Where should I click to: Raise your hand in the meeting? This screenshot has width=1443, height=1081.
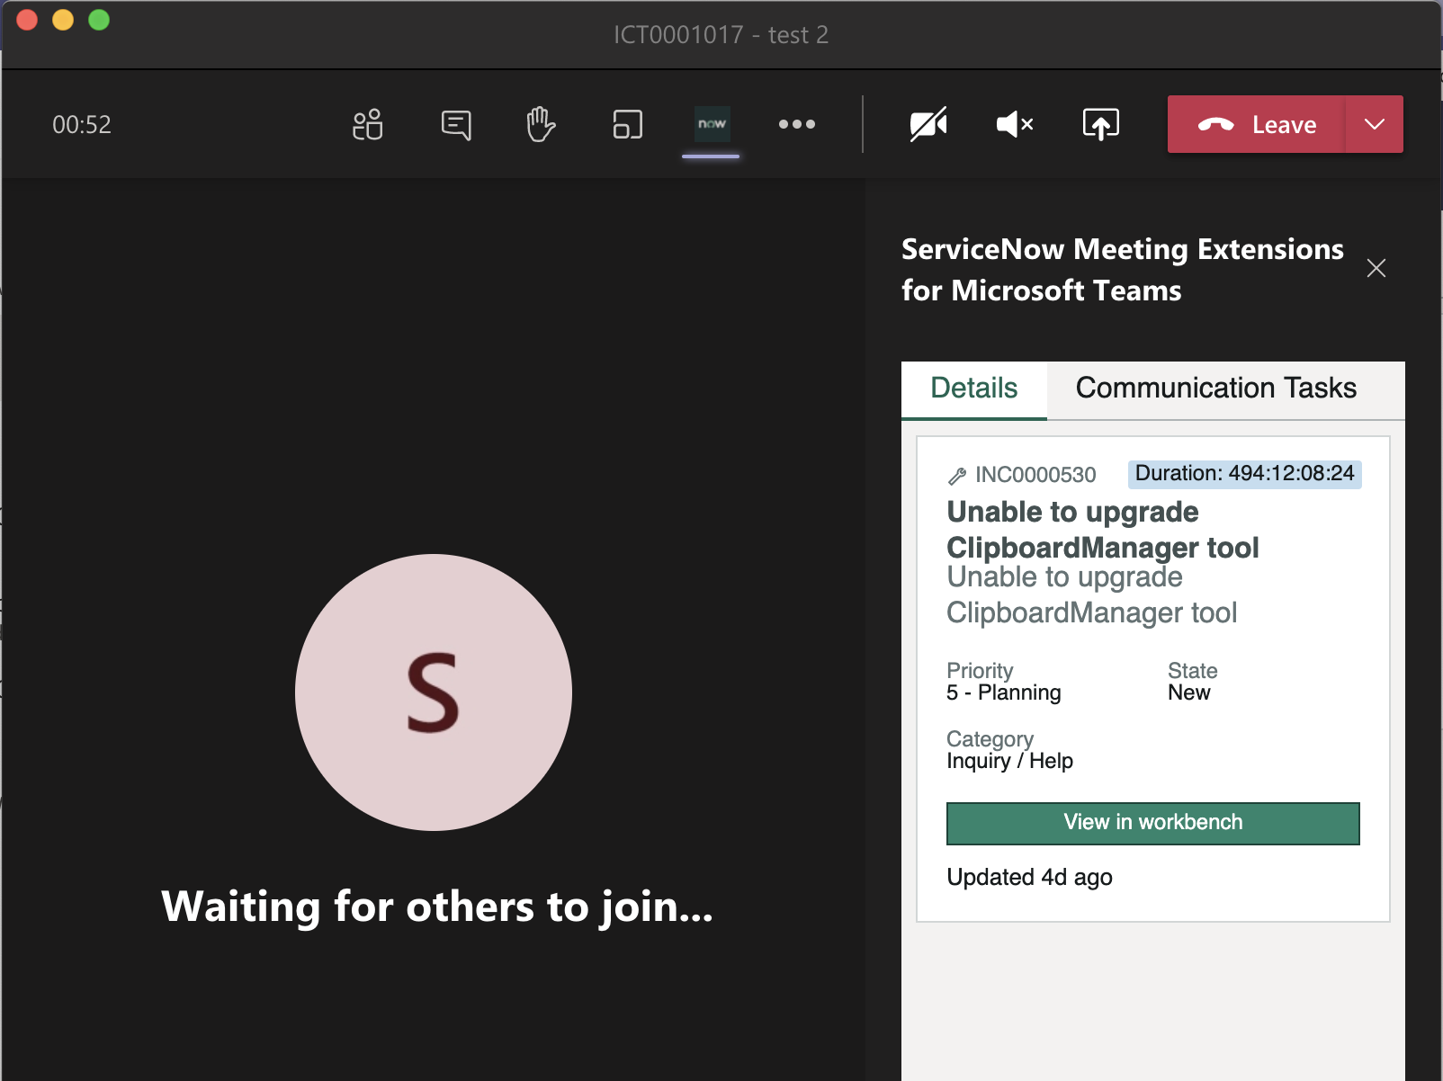[539, 125]
